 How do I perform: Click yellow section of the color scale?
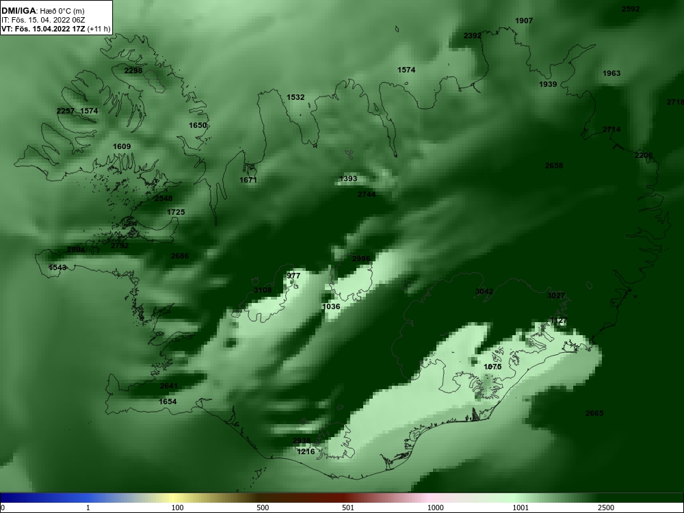pos(174,498)
